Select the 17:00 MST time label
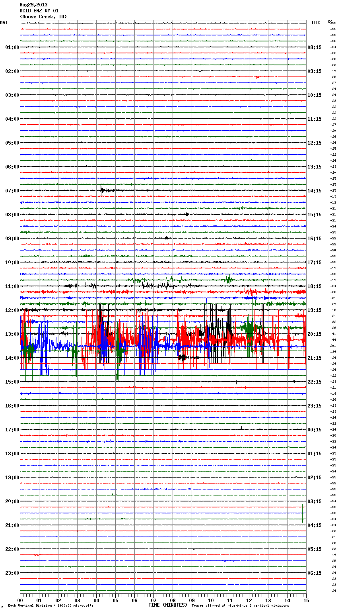The width and height of the screenshot is (338, 611). [12, 430]
